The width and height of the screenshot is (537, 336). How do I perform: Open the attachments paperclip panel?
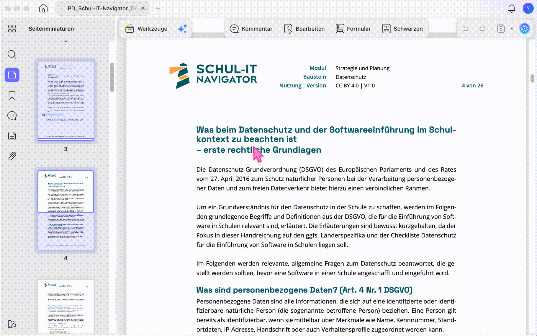(12, 156)
